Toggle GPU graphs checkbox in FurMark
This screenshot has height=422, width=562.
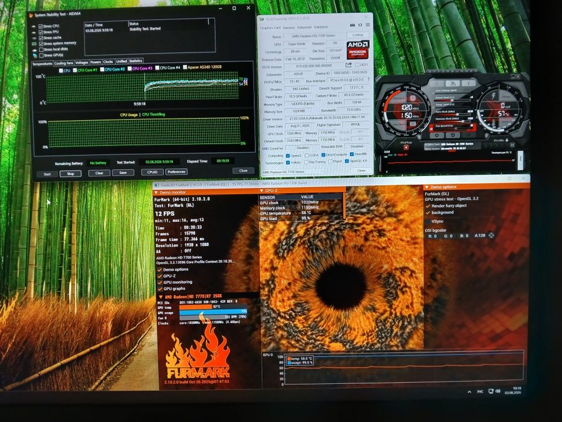160,289
